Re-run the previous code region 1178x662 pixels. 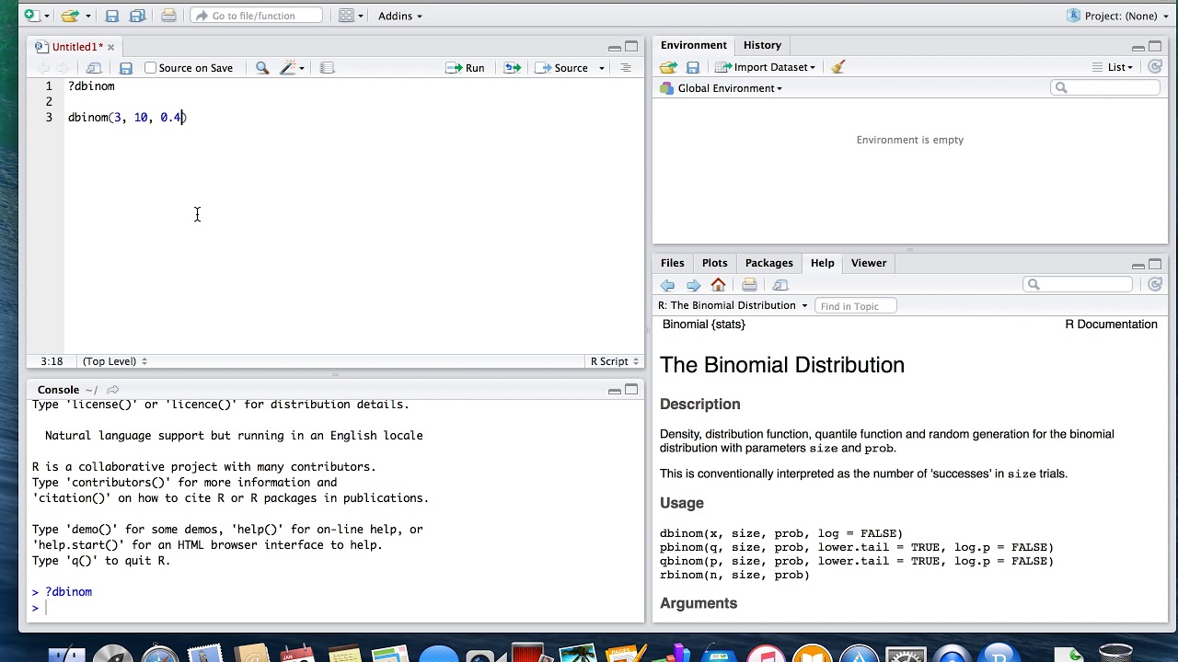[x=513, y=68]
